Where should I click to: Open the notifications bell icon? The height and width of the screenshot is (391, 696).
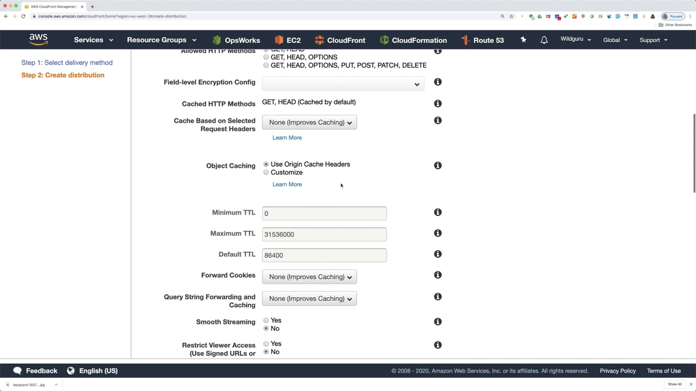coord(544,40)
